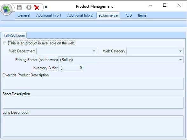Focus the Long Description text area
This screenshot has height=140, width=187.
(93, 126)
